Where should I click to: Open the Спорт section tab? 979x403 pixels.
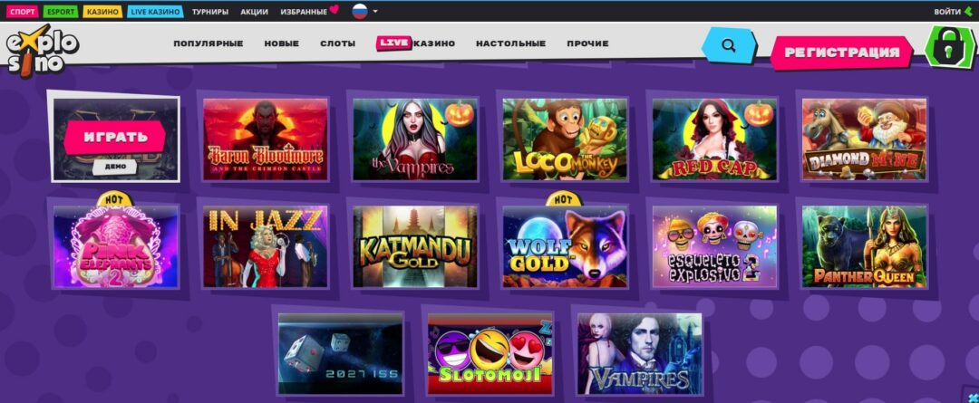[x=23, y=11]
